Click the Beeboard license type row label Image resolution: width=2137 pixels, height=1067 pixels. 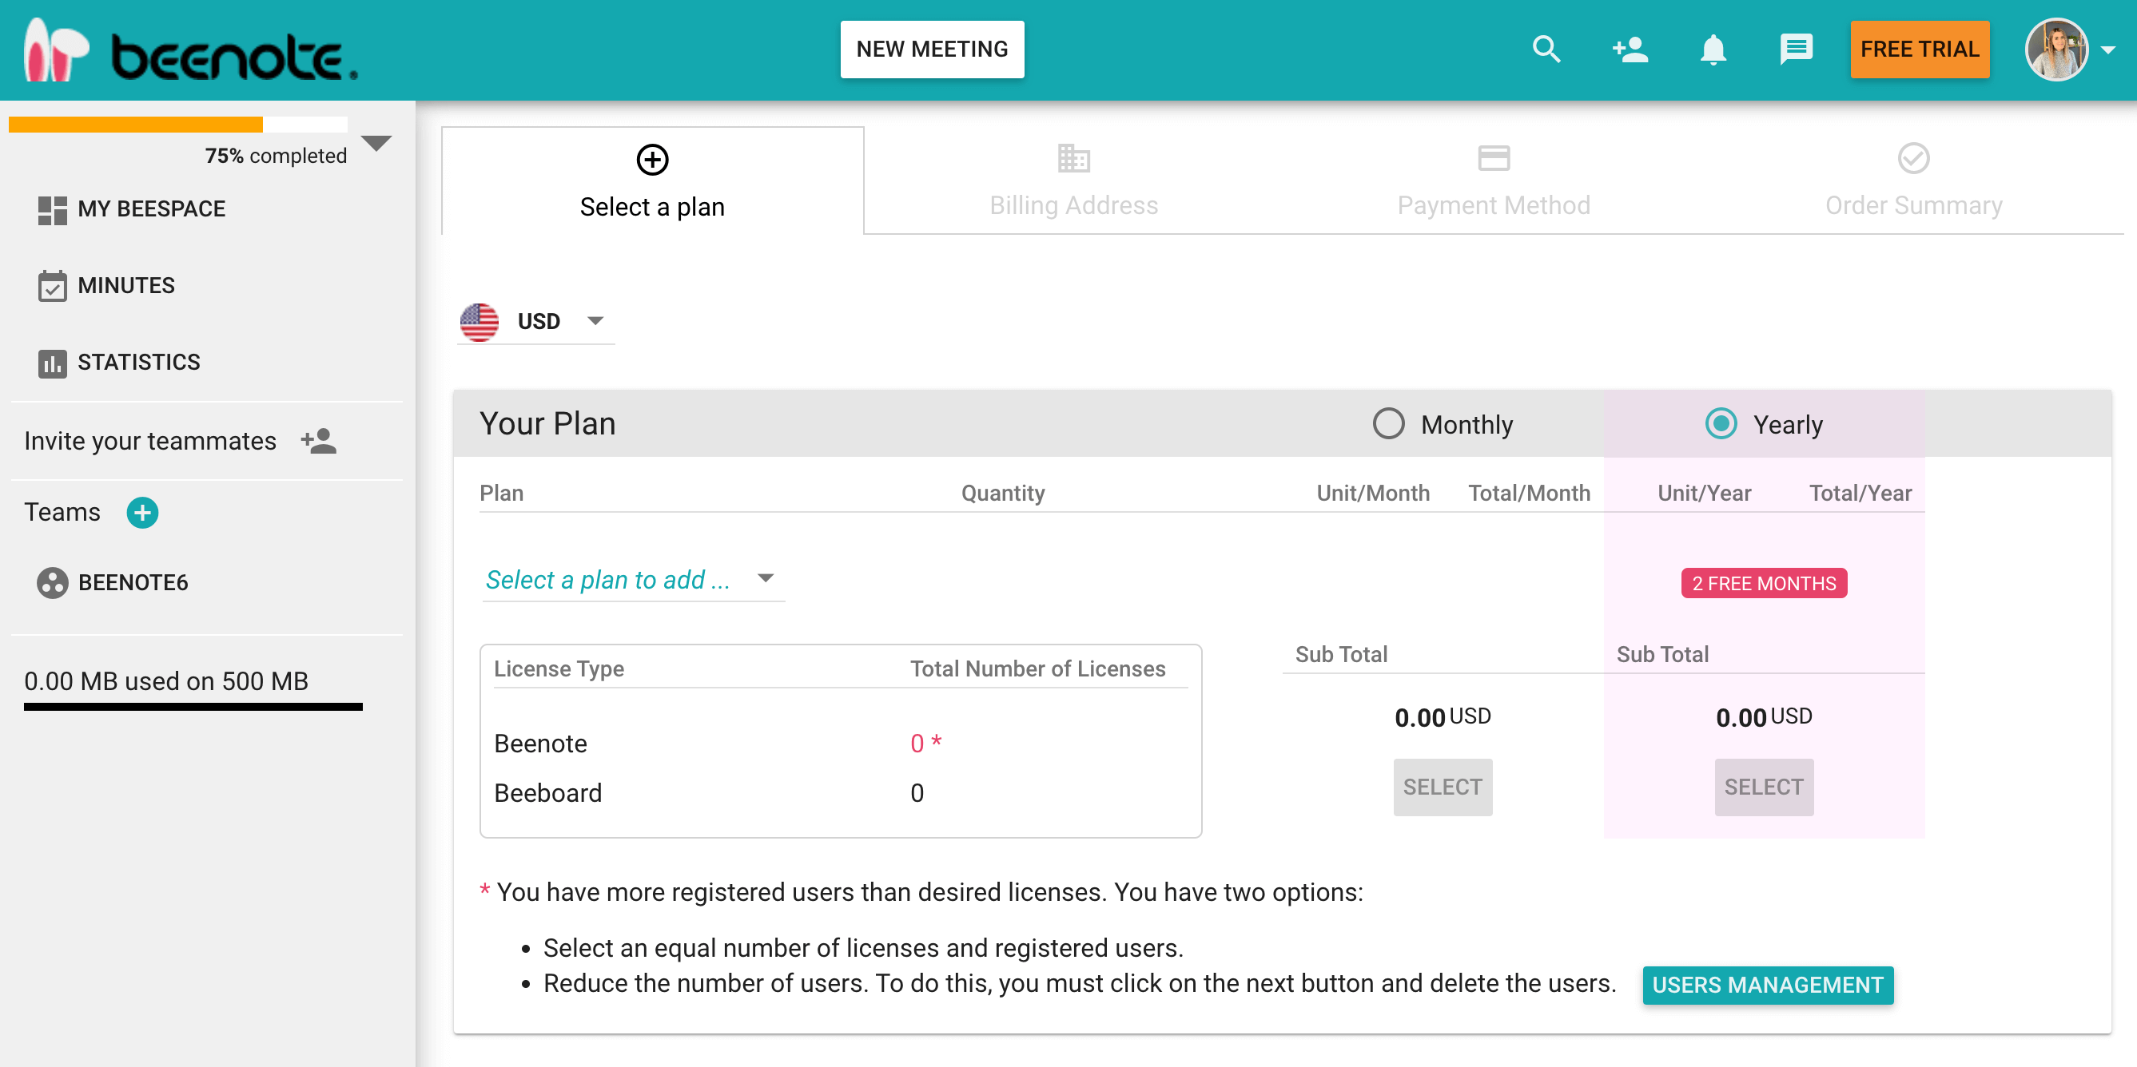pos(547,793)
